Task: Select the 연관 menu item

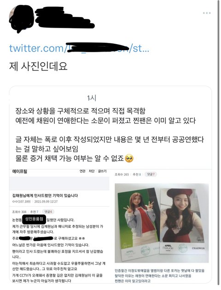Action: pyautogui.click(x=82, y=171)
